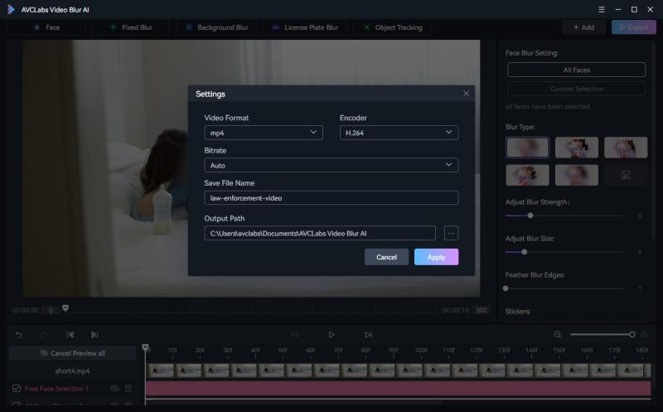This screenshot has width=663, height=412.
Task: Open the hamburger menu in title bar
Action: click(602, 9)
